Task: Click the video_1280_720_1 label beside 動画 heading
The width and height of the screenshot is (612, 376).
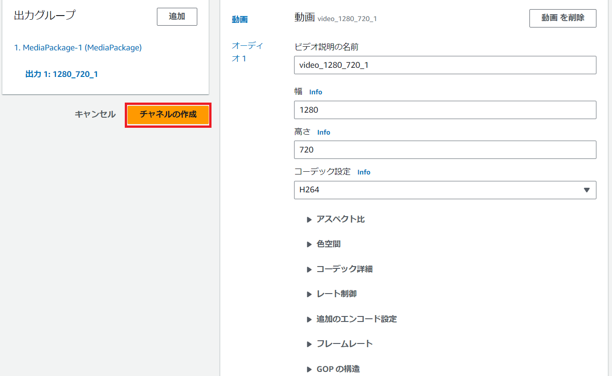Action: coord(347,19)
